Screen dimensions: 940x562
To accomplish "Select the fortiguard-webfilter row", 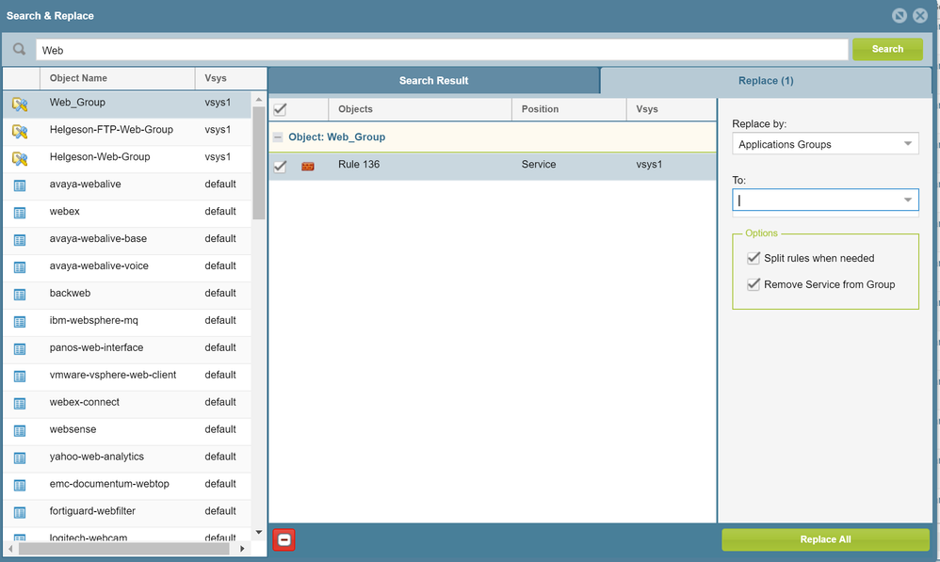I will [x=127, y=511].
